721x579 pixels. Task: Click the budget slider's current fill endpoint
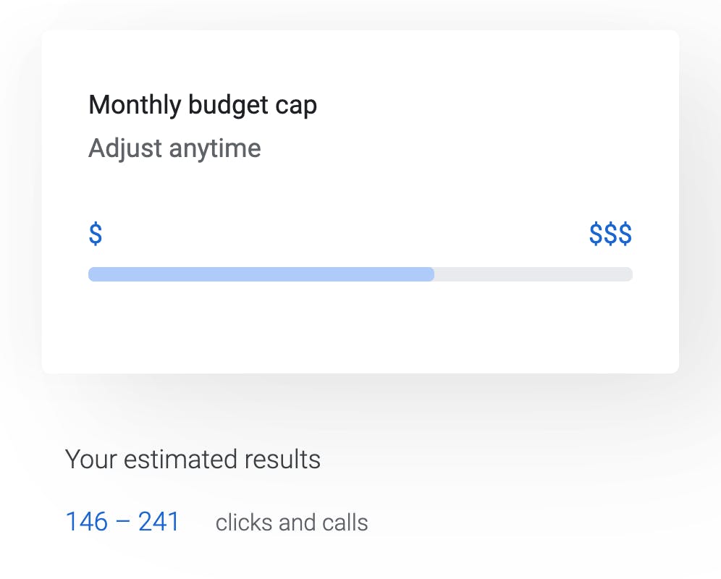432,274
